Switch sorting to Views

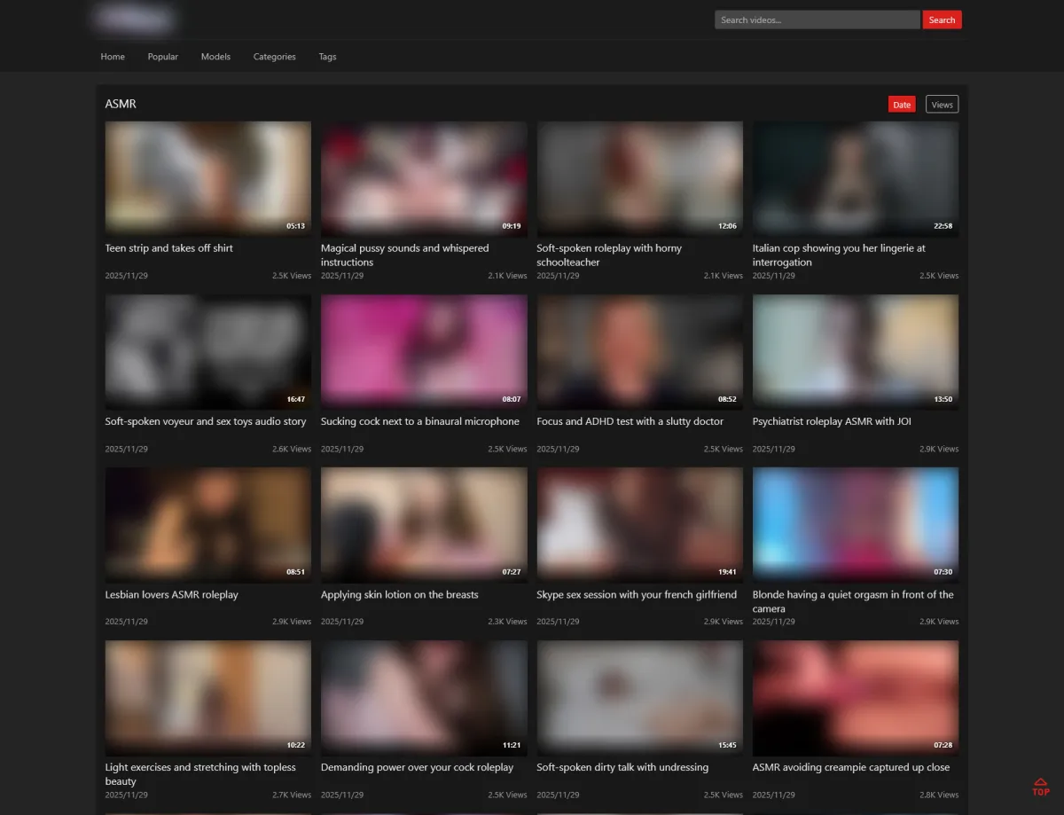pos(942,105)
